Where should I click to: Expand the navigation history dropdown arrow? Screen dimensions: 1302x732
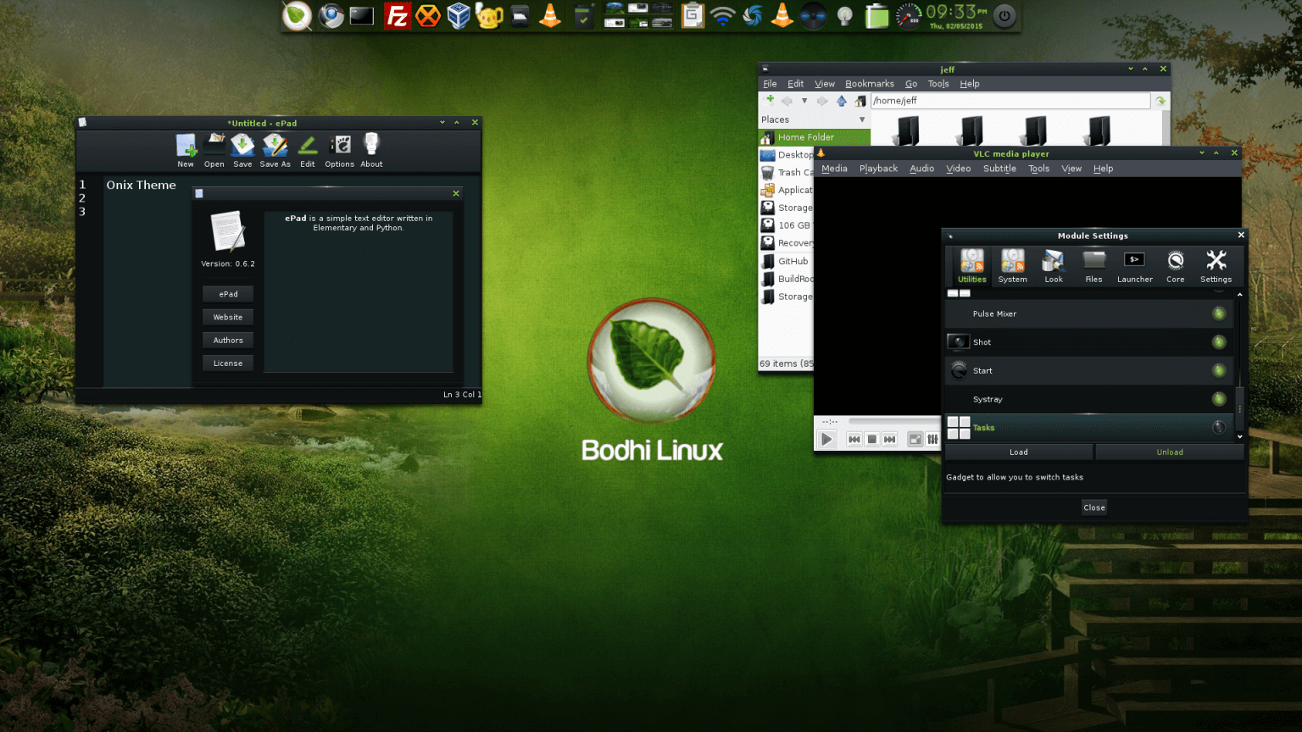coord(804,100)
